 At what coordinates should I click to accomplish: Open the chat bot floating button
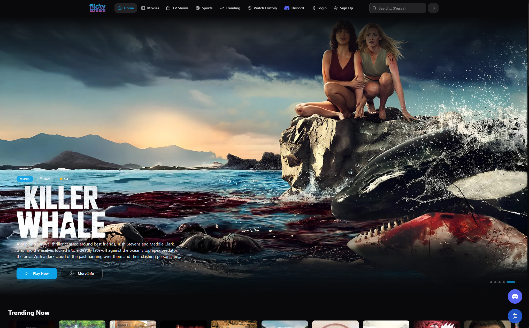click(x=515, y=316)
